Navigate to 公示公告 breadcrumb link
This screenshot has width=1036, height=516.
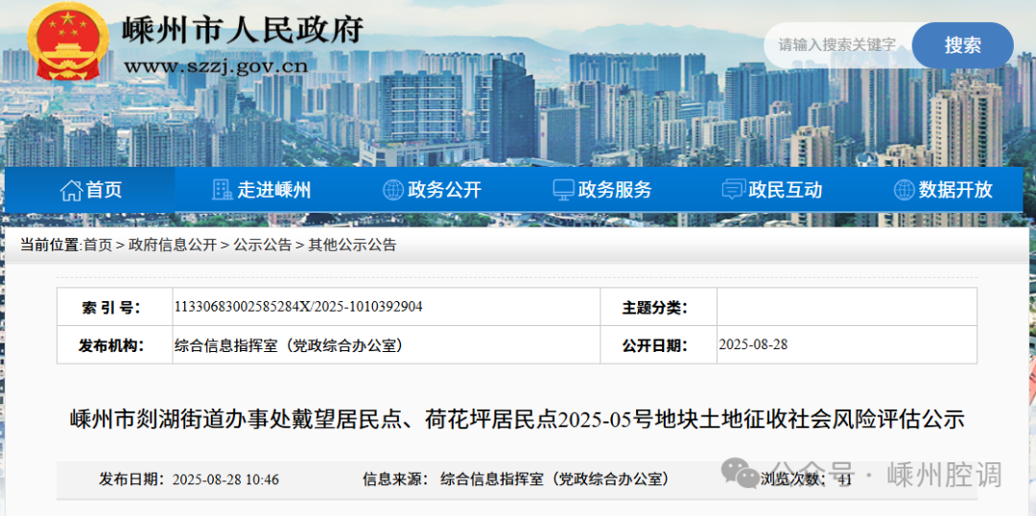point(262,245)
